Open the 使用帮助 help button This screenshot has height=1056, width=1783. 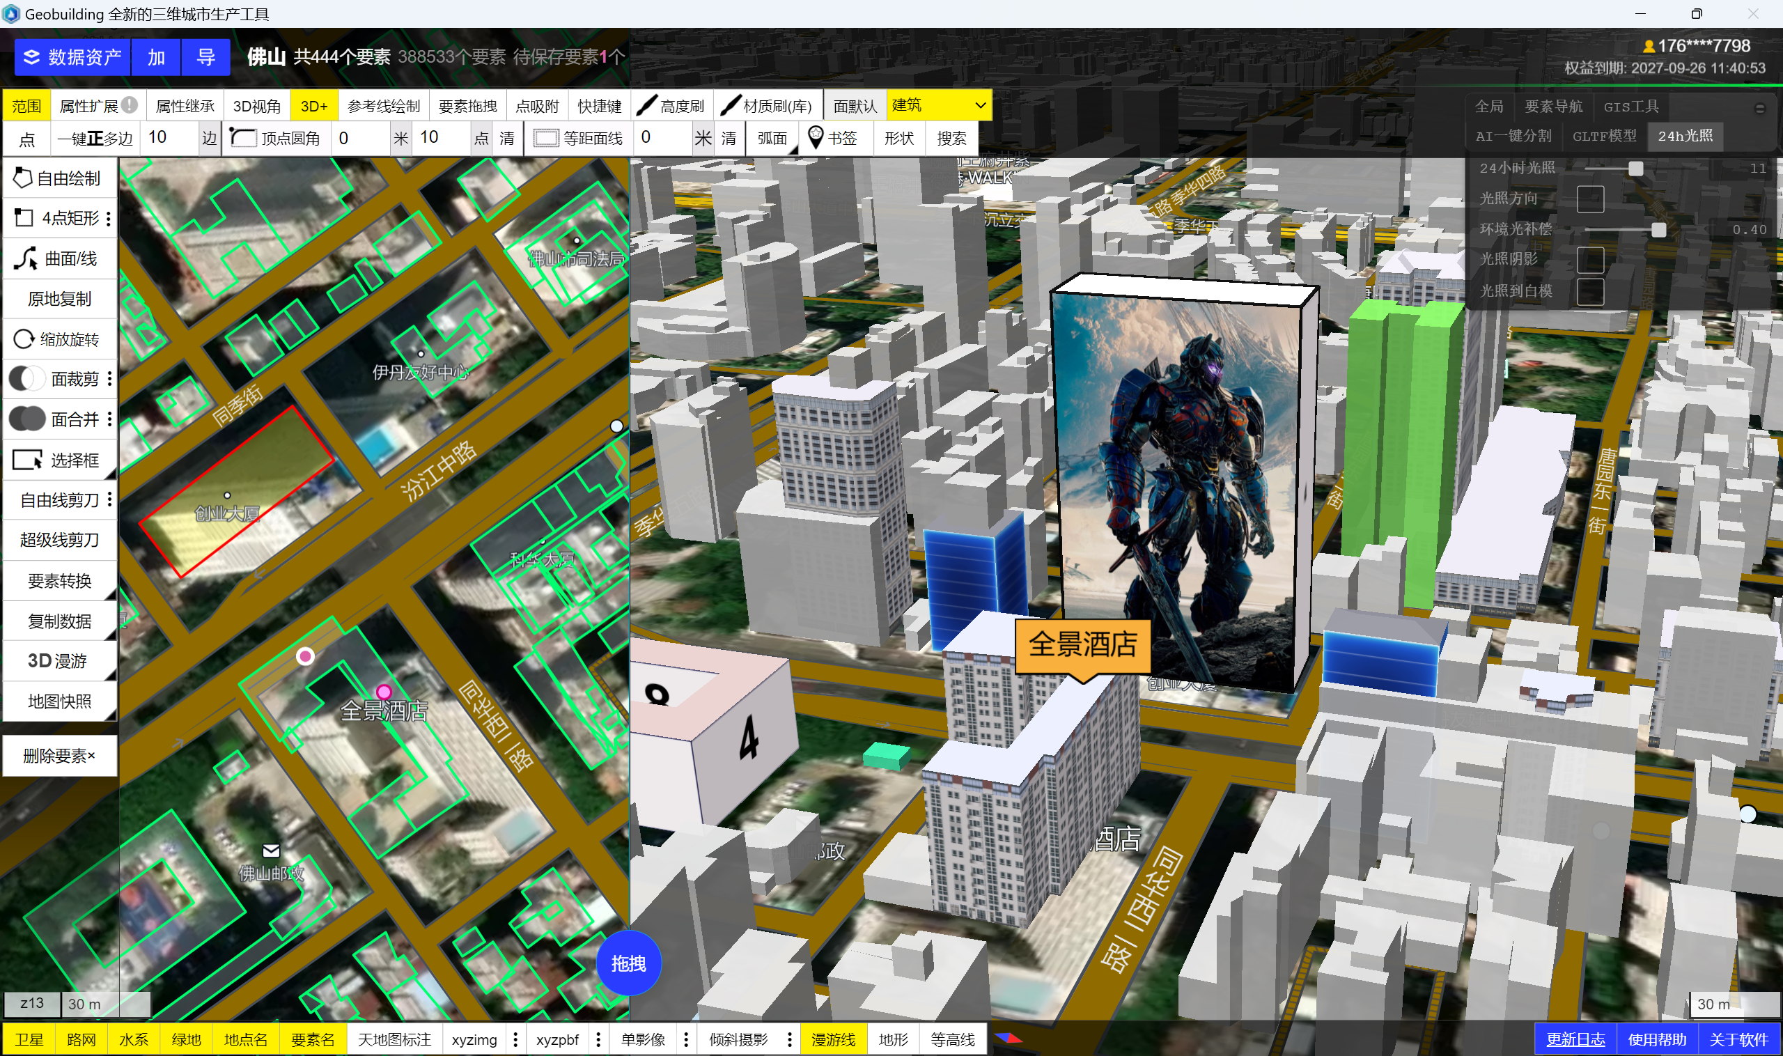click(x=1656, y=1039)
